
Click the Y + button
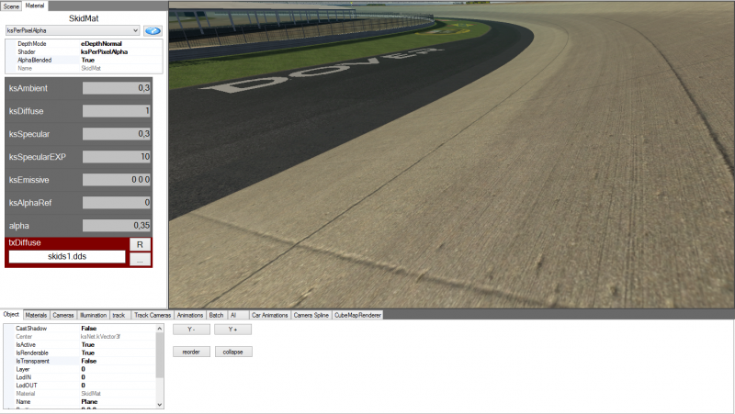click(x=233, y=330)
